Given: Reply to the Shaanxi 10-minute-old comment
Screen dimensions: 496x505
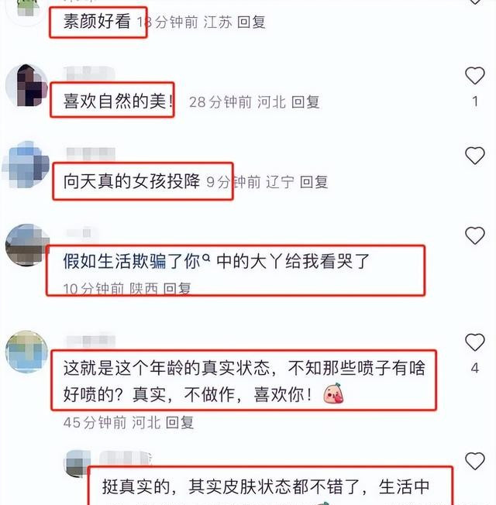Looking at the screenshot, I should pos(177,289).
